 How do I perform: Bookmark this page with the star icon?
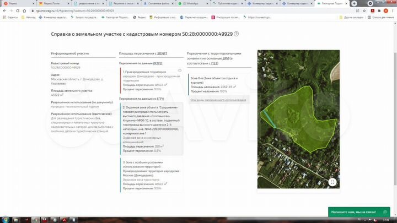tap(364, 11)
